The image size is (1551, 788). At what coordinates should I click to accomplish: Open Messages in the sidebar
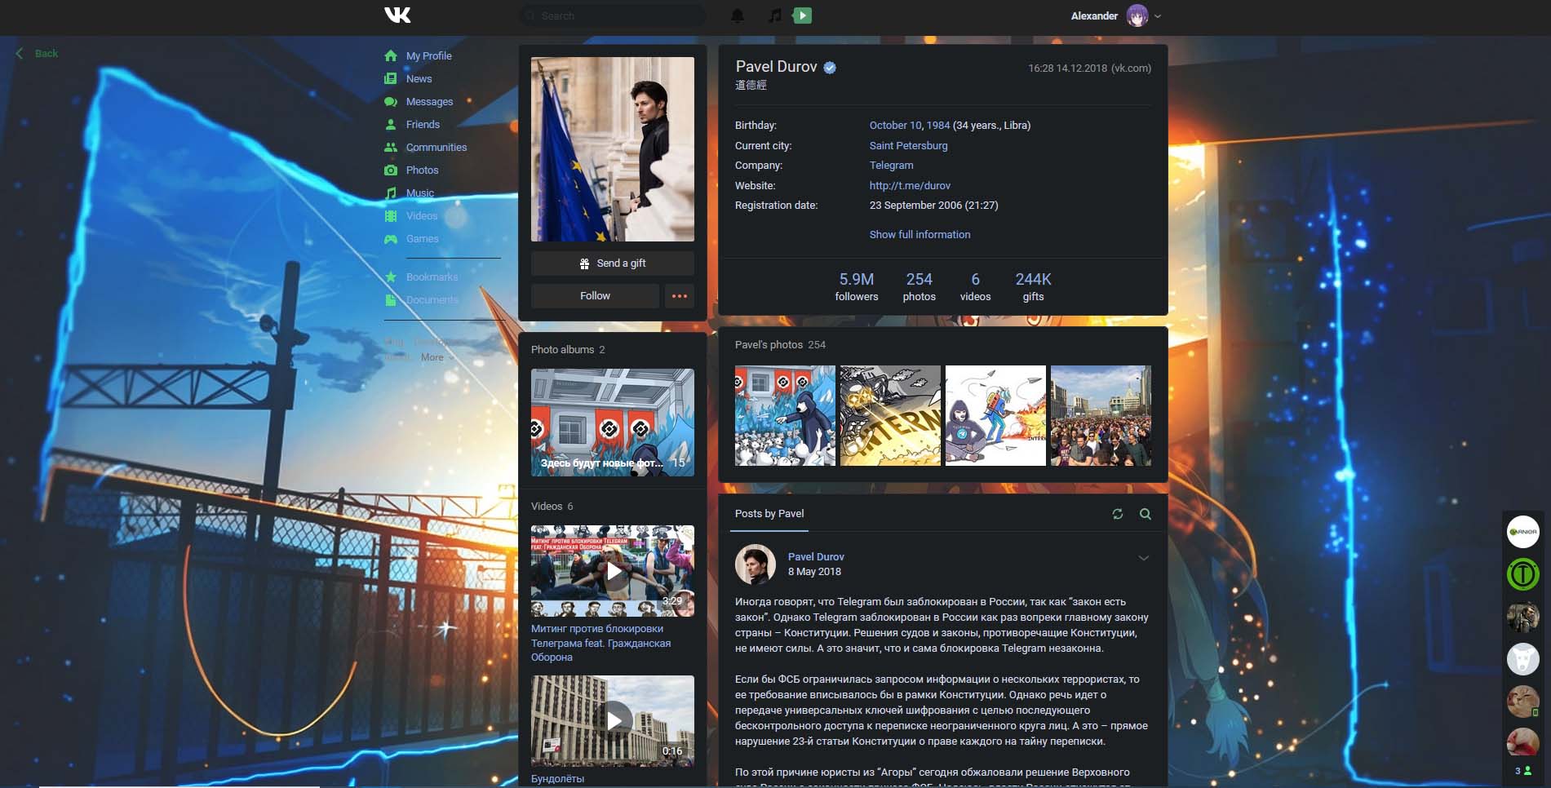point(429,101)
